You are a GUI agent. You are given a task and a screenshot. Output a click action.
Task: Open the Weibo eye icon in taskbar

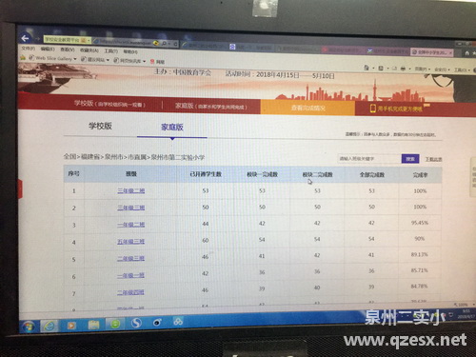(157, 323)
